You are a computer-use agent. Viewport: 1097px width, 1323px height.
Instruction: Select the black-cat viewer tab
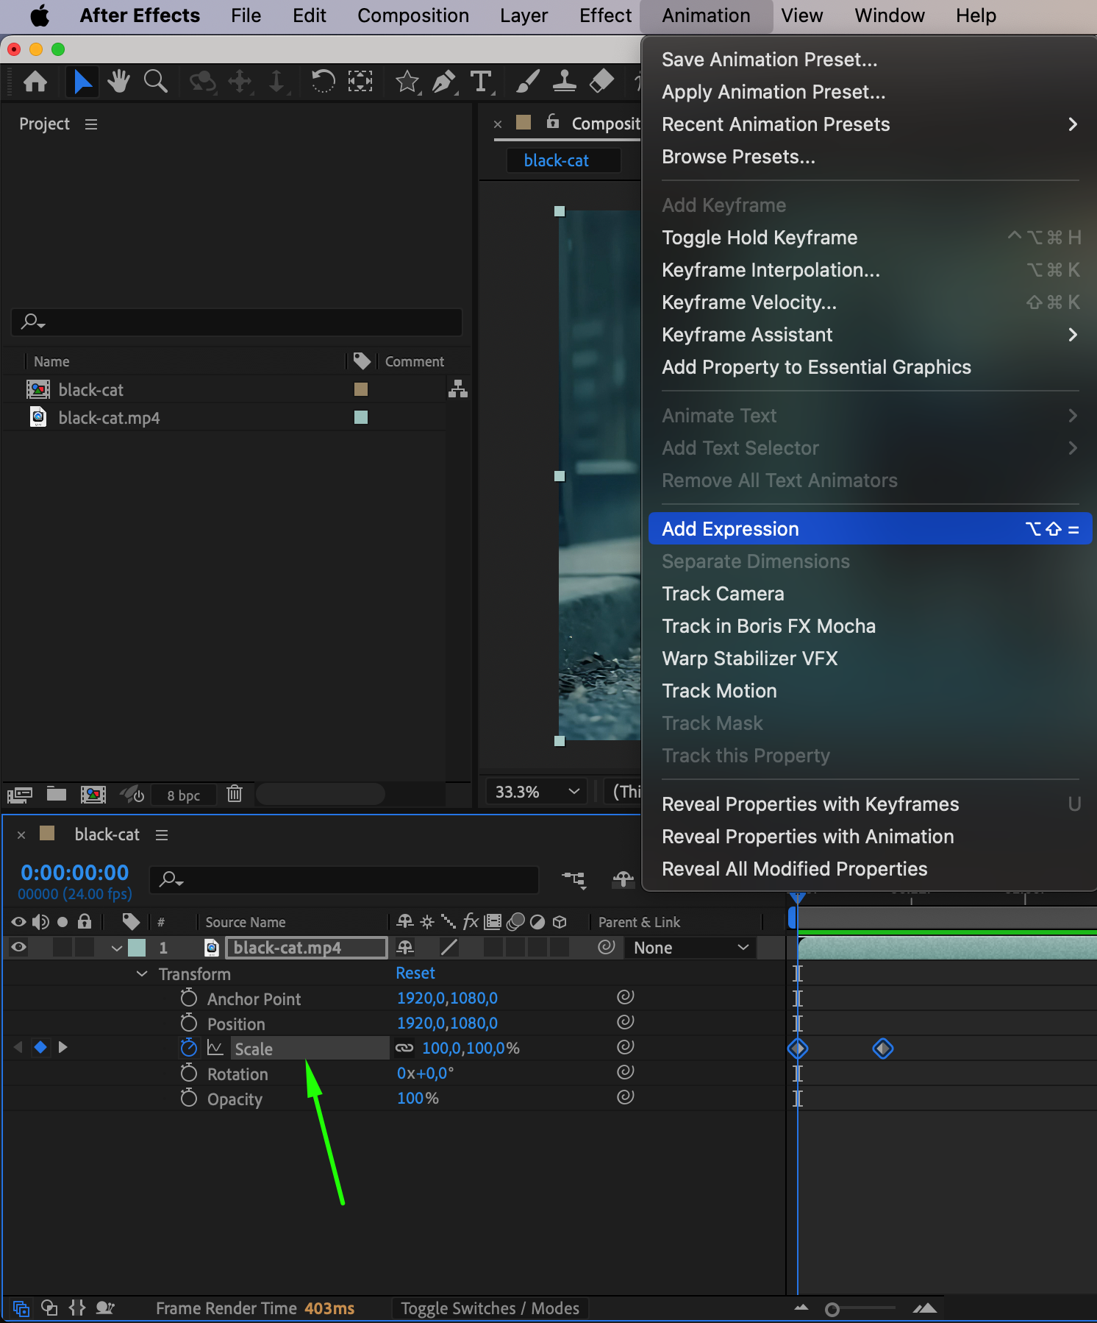click(x=563, y=160)
